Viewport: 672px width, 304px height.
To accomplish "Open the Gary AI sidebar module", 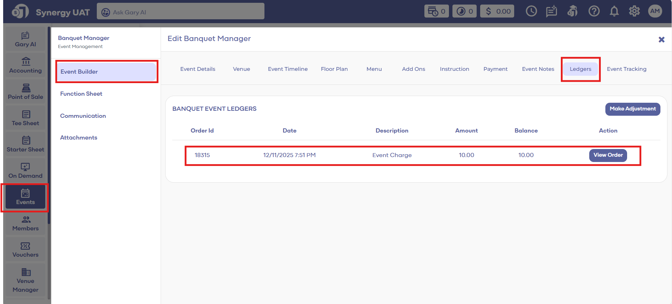I will [25, 39].
